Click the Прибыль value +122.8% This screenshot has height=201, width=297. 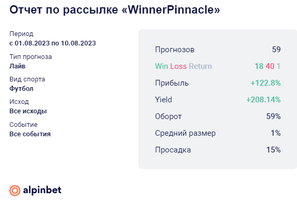[x=266, y=83]
